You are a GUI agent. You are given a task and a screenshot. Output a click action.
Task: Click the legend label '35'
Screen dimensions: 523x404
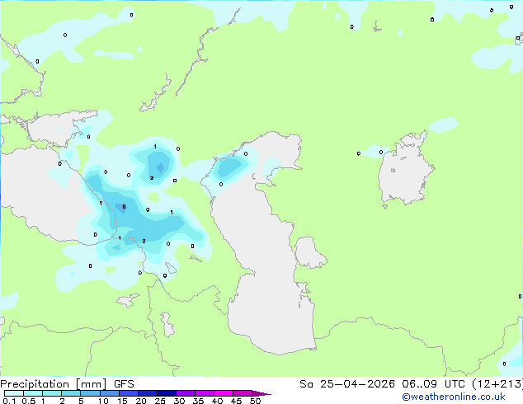click(198, 401)
